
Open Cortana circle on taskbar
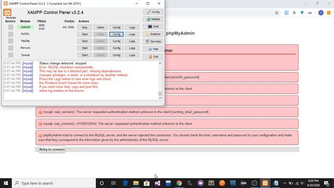(102, 183)
